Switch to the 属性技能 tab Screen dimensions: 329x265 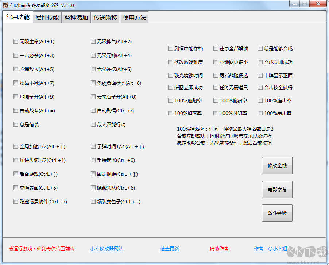pyautogui.click(x=47, y=17)
